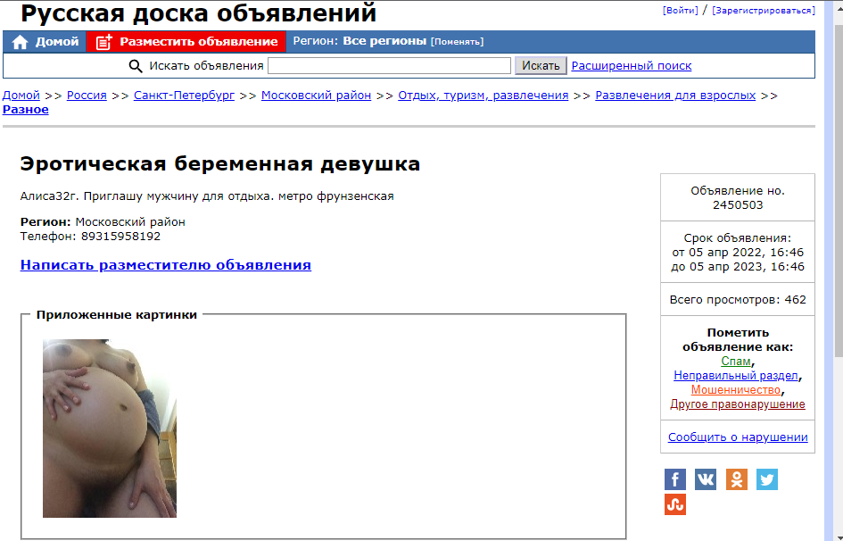843x541 pixels.
Task: Open the region changer '[Поменять]'
Action: point(457,42)
